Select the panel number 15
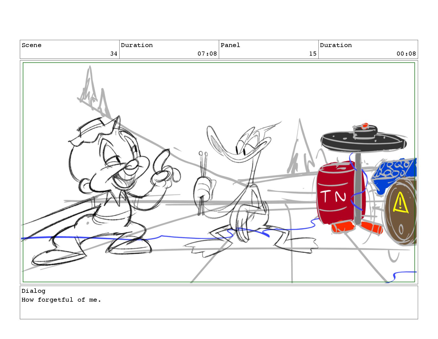438x339 pixels. click(x=313, y=54)
